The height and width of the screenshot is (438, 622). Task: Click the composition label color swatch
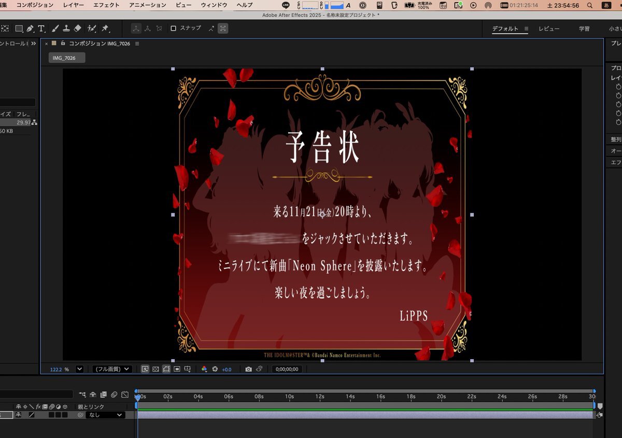pyautogui.click(x=54, y=44)
